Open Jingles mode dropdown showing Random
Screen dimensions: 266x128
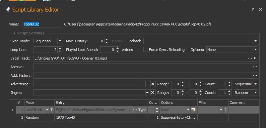[x=255, y=93]
